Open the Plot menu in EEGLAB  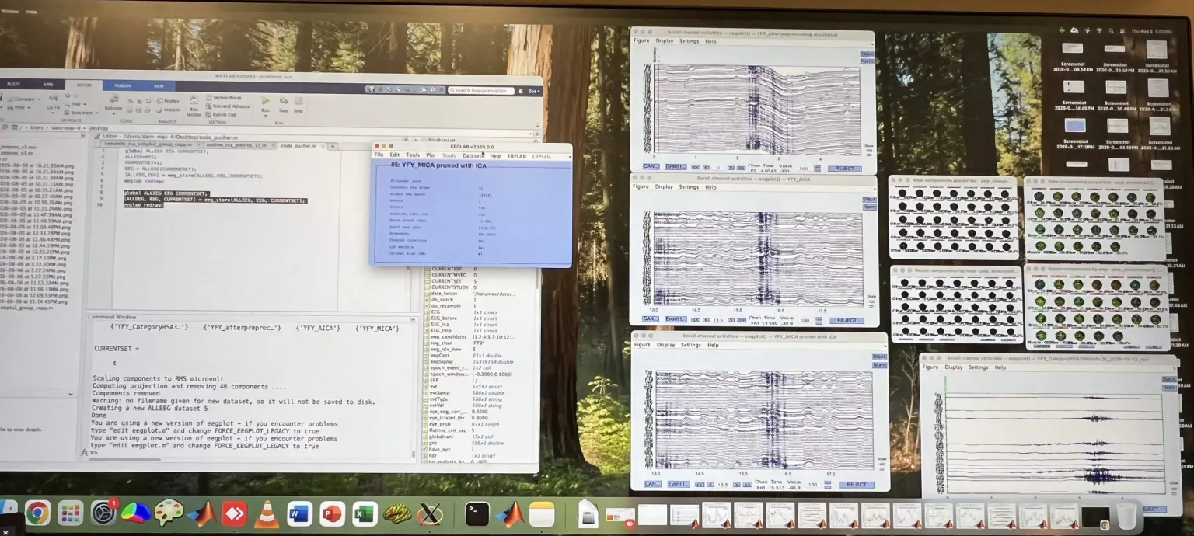[431, 155]
